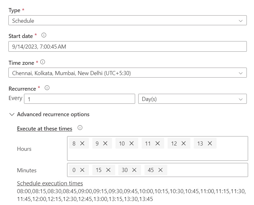Open the Day(s) recurrence unit dropdown
This screenshot has width=254, height=205.
[192, 99]
